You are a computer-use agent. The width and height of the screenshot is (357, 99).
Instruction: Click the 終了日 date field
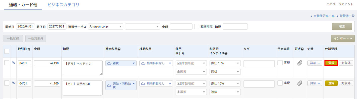click(x=57, y=26)
